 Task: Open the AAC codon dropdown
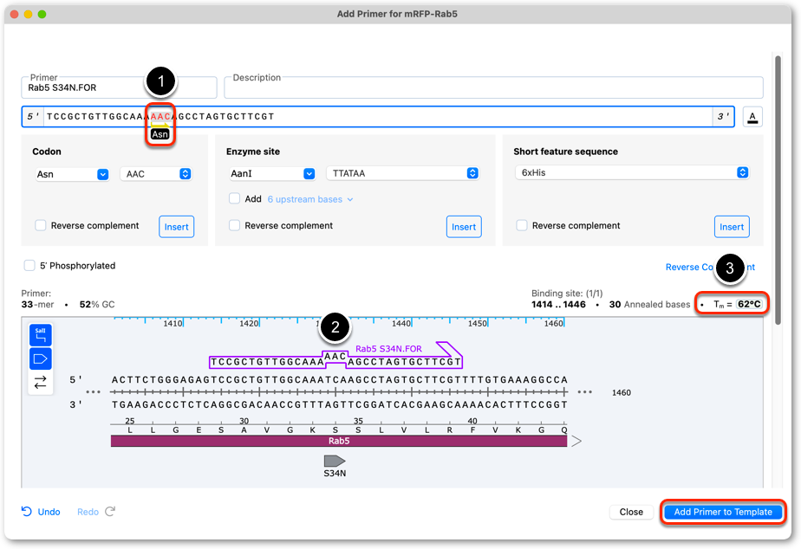point(156,174)
